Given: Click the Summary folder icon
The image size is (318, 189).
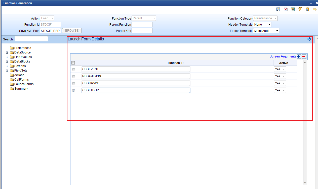Looking at the screenshot, I should pos(12,89).
